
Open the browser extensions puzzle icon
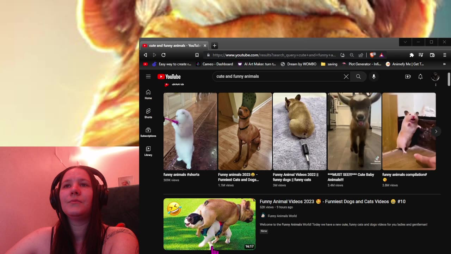412,55
